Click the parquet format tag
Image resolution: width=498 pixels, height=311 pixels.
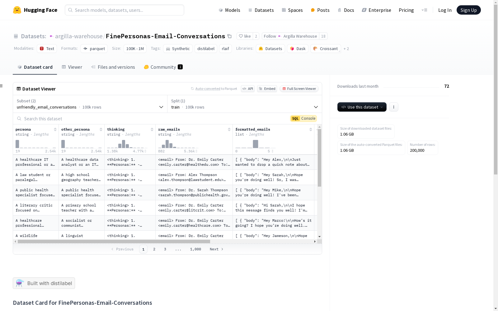point(94,49)
